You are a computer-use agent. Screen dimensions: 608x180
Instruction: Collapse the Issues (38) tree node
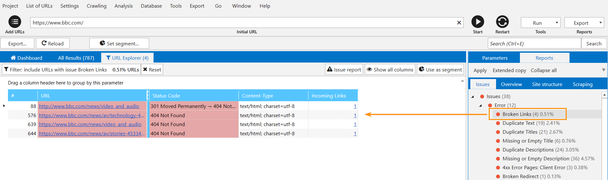(x=473, y=97)
